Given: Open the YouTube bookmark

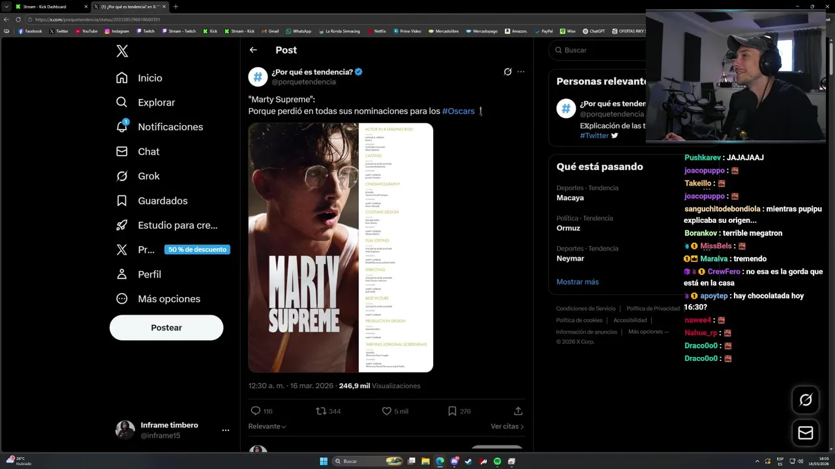Looking at the screenshot, I should (87, 31).
